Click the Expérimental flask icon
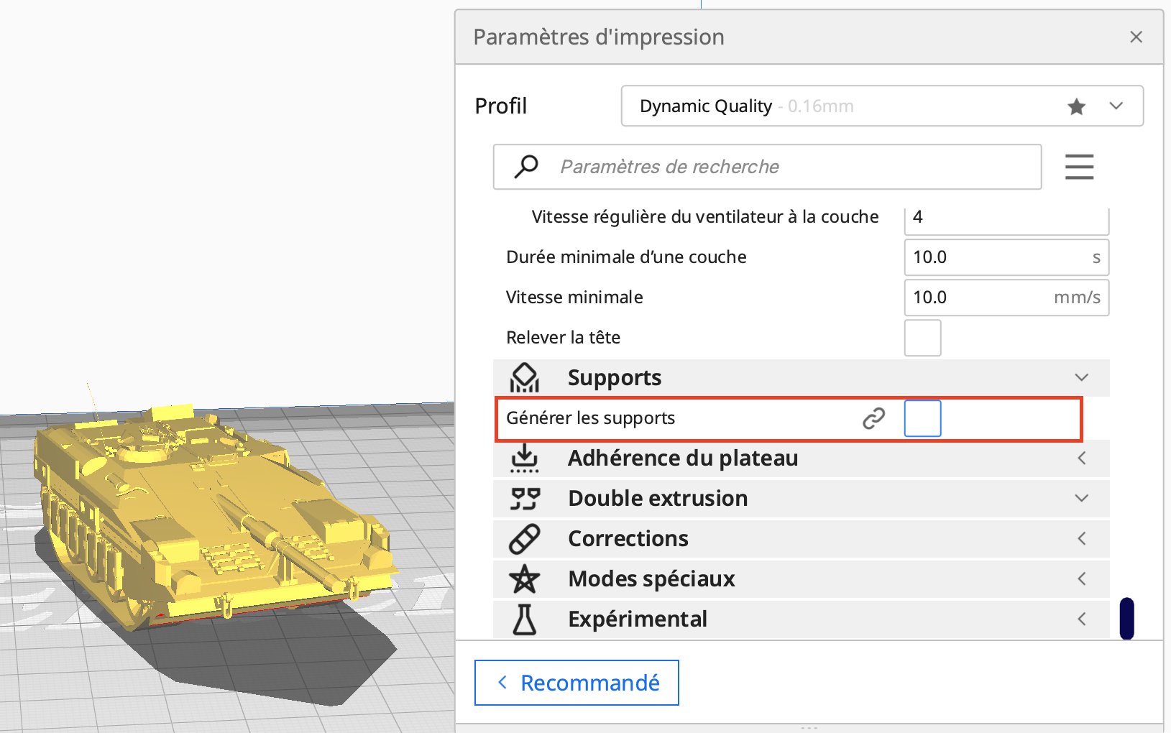The height and width of the screenshot is (733, 1171). [x=525, y=619]
